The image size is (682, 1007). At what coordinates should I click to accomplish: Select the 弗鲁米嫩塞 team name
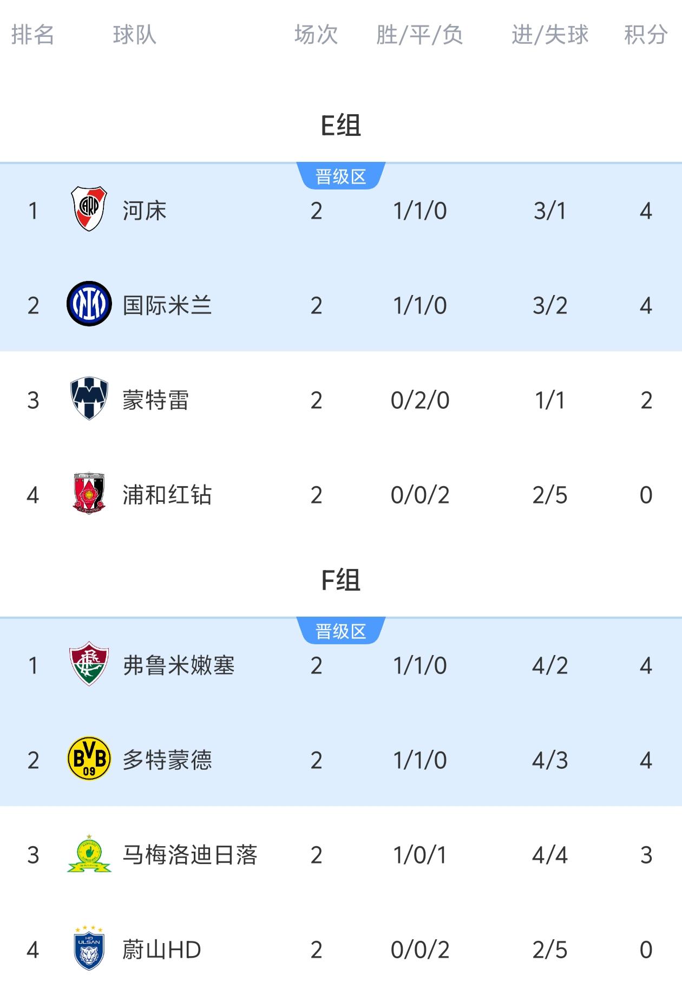178,665
